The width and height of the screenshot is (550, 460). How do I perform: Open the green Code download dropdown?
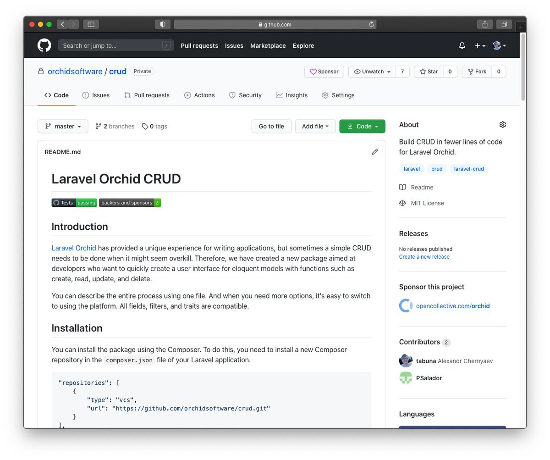[x=362, y=126]
